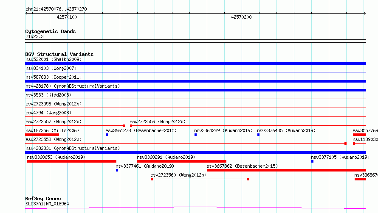The image size is (378, 213).
Task: Open the esv3667862 (Besenbacher2015) label
Action: tap(242, 166)
